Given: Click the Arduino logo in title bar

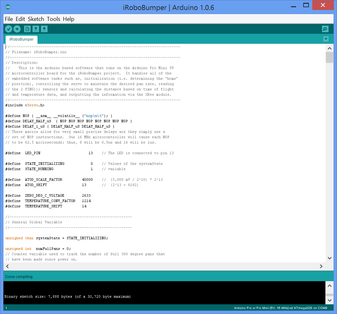Looking at the screenshot, I should click(x=8, y=7).
